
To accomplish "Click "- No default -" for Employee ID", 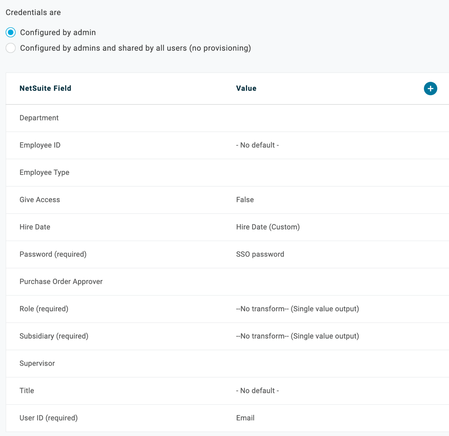I will pyautogui.click(x=257, y=145).
